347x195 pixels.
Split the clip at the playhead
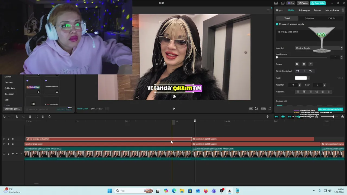pyautogui.click(x=30, y=117)
